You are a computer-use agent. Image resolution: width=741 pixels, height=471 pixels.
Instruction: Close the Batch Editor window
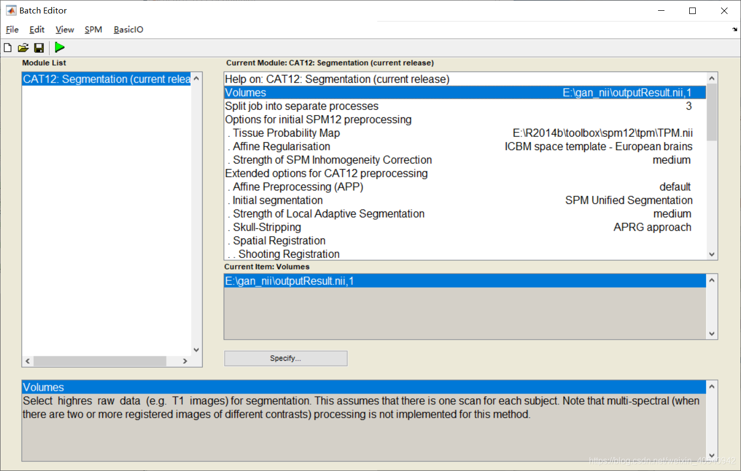tap(724, 11)
